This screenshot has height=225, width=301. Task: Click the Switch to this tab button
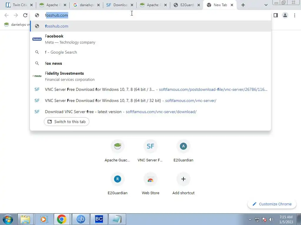66,122
